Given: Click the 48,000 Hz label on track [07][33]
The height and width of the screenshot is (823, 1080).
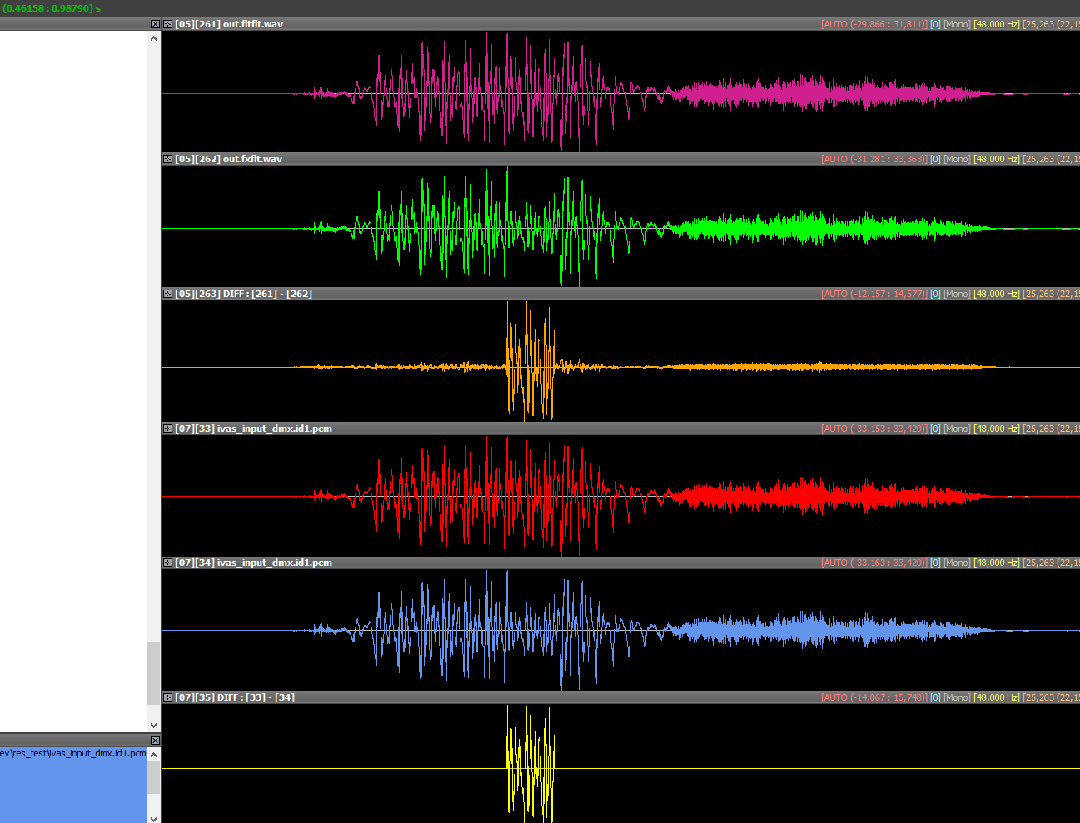Looking at the screenshot, I should pyautogui.click(x=996, y=429).
